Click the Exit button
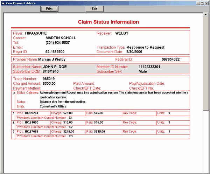The height and width of the screenshot is (174, 210). pos(94,8)
